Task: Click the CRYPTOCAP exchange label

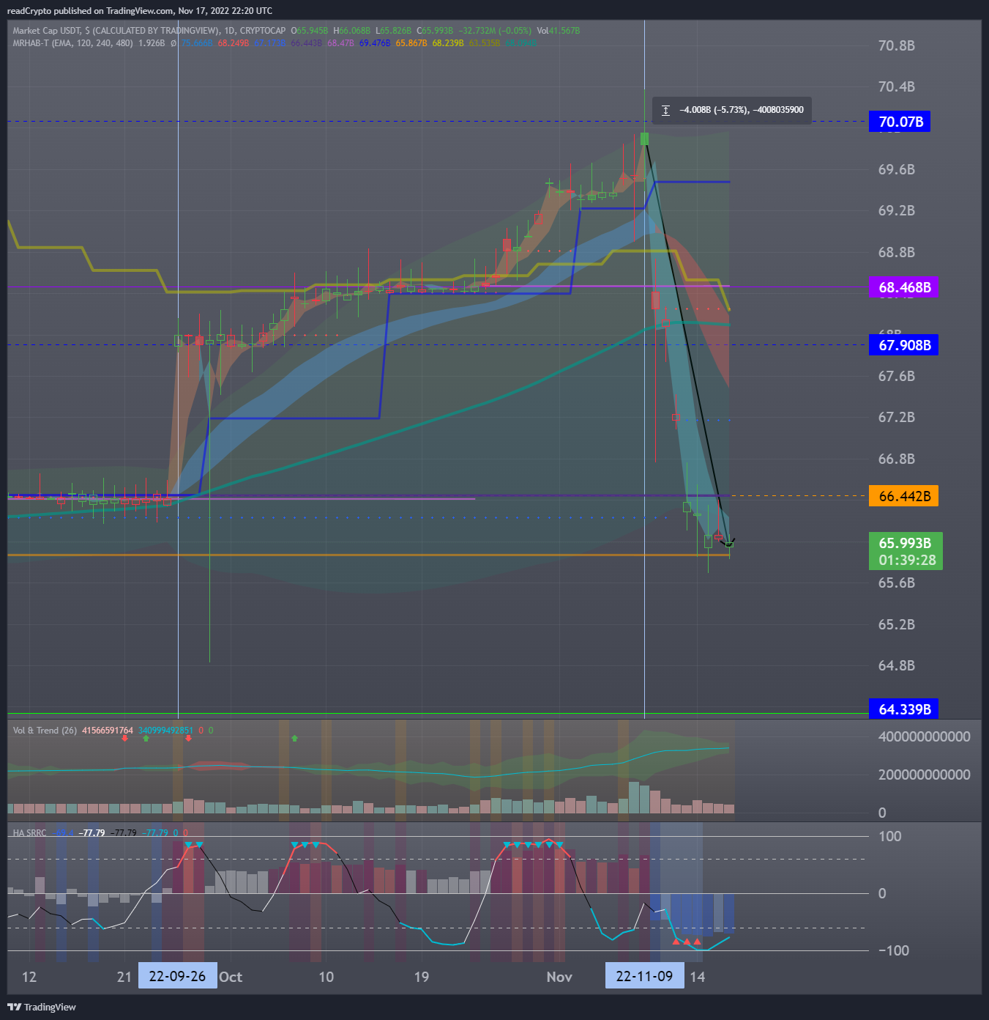Action: click(263, 31)
